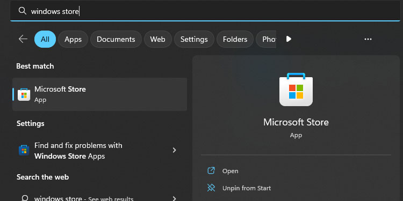Click the search magnifier icon in search box
Viewport: 403px width, 201px height.
point(23,11)
